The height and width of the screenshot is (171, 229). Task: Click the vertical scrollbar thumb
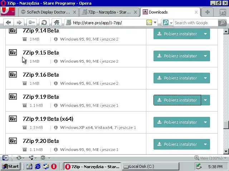[x=226, y=125]
